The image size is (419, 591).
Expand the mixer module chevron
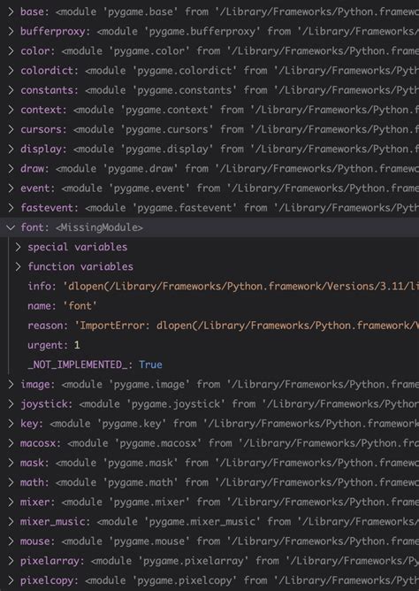[11, 502]
